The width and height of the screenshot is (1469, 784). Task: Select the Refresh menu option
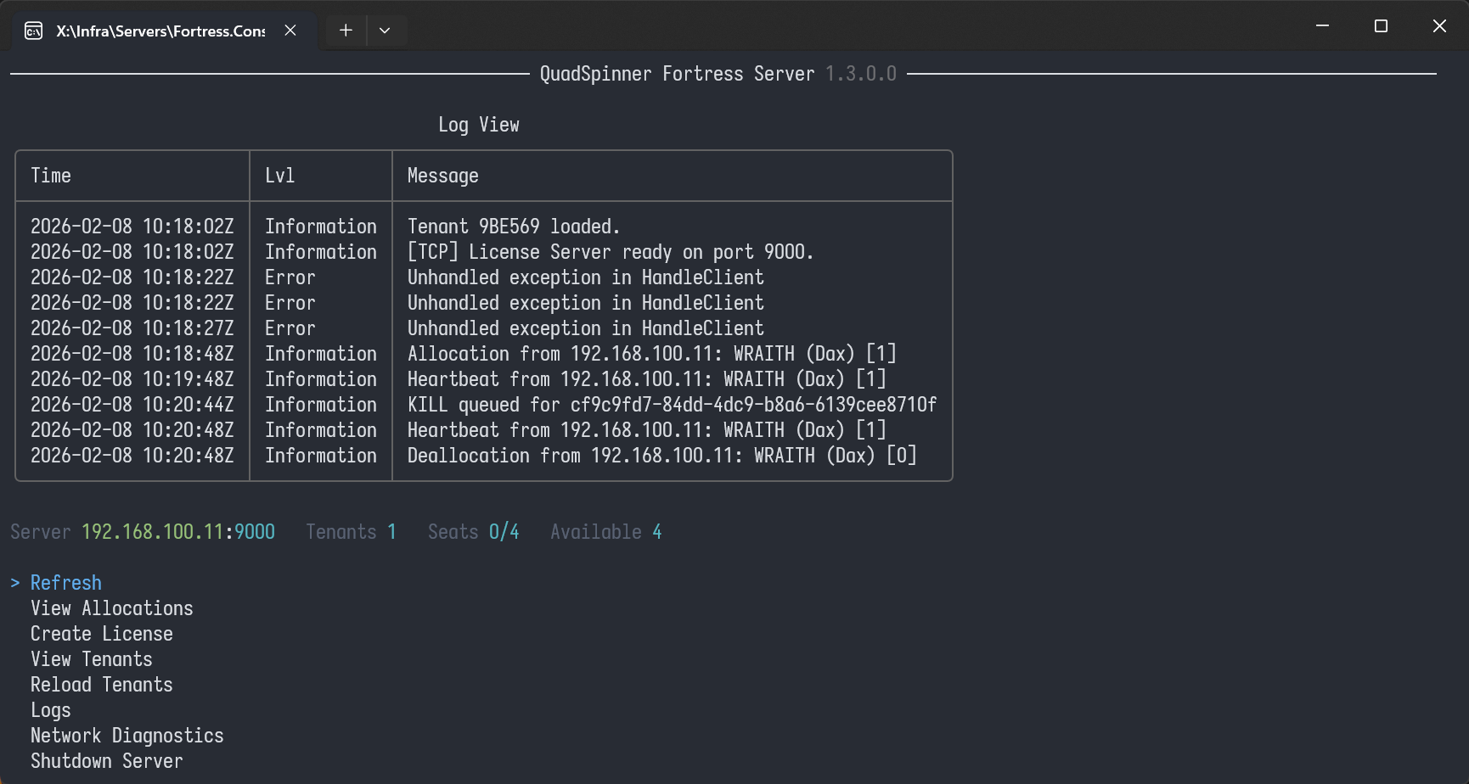click(66, 583)
